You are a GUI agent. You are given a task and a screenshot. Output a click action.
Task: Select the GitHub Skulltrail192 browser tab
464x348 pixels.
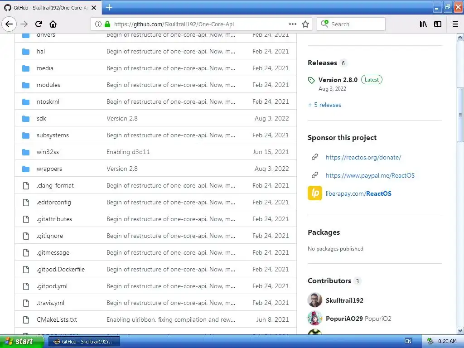[51, 8]
